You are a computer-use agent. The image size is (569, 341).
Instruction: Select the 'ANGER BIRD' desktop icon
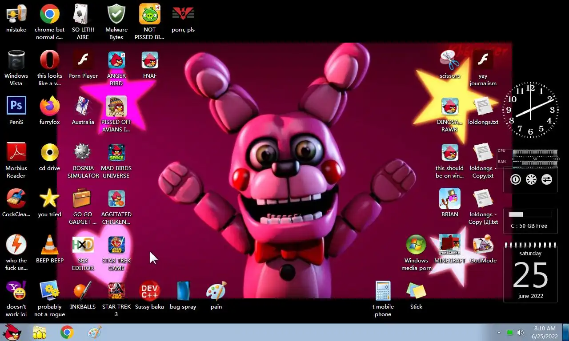[116, 60]
